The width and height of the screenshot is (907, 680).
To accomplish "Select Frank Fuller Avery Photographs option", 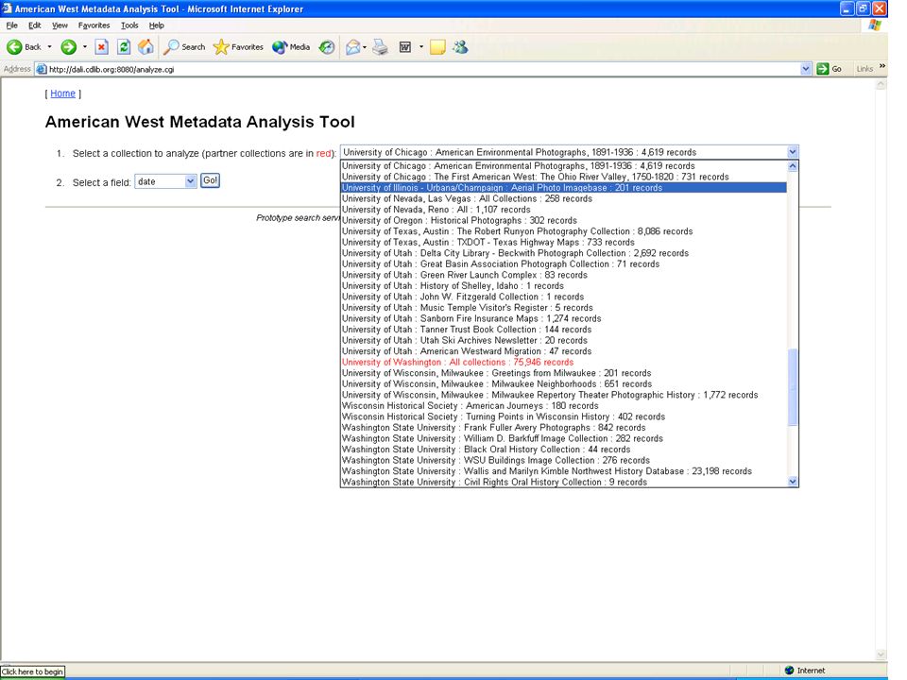I will (563, 427).
